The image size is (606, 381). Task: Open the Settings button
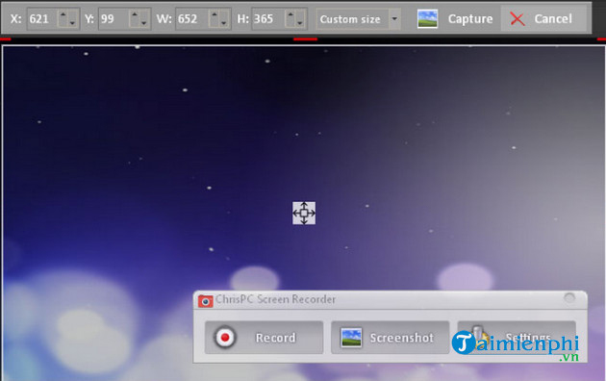517,338
